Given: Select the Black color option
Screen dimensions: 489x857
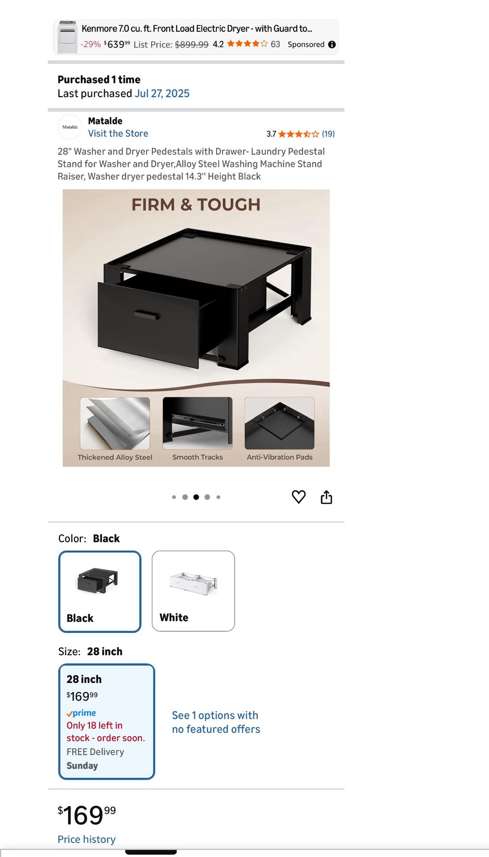Looking at the screenshot, I should pos(100,591).
